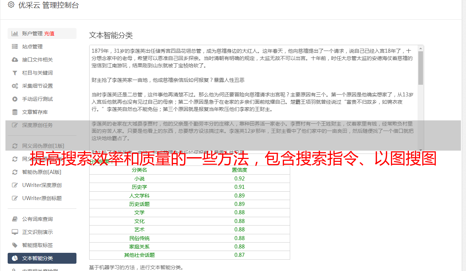This screenshot has height=271, width=466.
Task: Click the text area scrollbar thumb
Action: coord(420,68)
